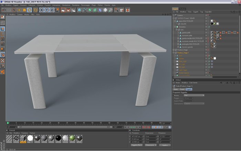
Task: Expand the Product_Stage tree item
Action: coord(174,50)
